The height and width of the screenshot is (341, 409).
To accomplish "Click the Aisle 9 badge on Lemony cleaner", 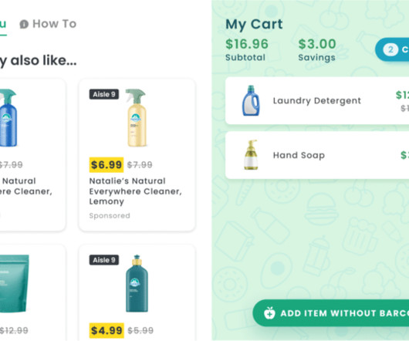I will tap(104, 94).
